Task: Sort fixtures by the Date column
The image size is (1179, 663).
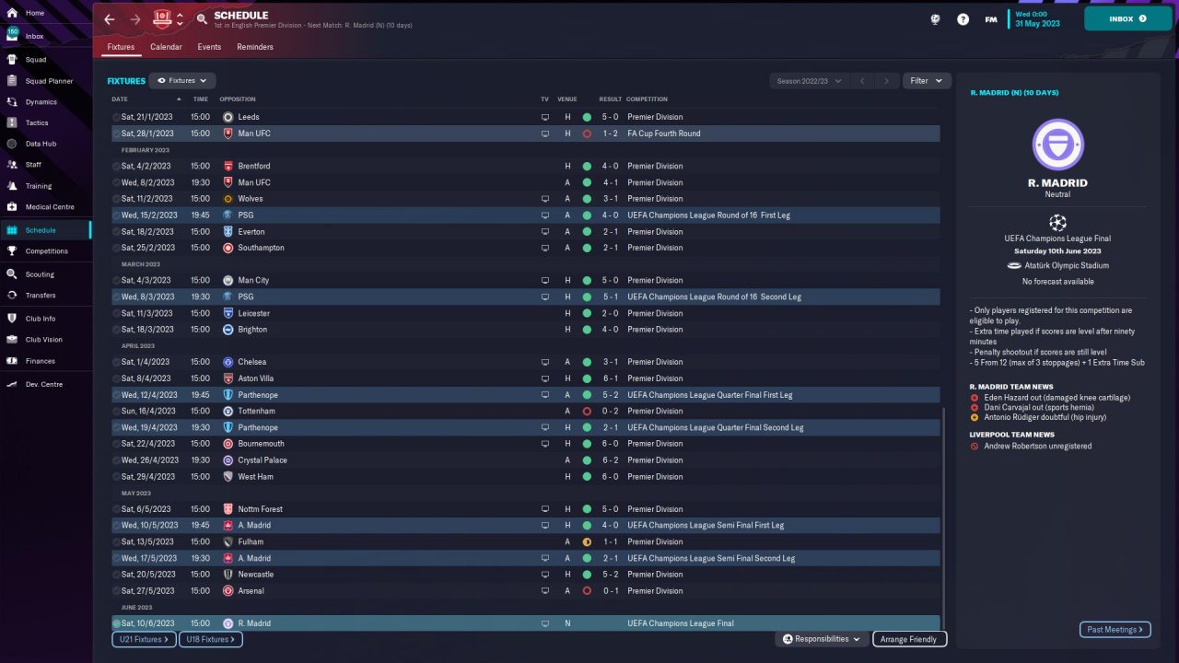Action: pos(120,99)
